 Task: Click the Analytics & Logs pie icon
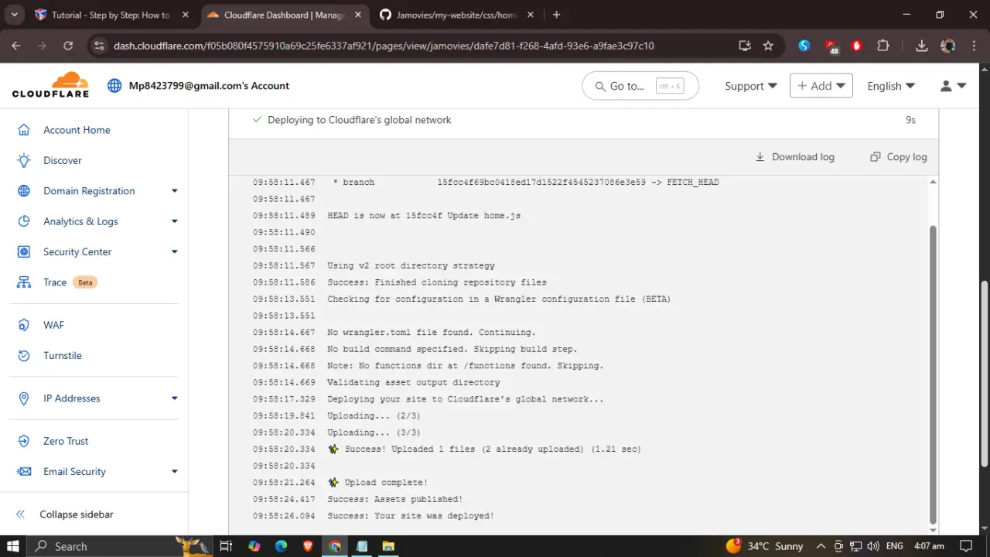click(x=24, y=221)
